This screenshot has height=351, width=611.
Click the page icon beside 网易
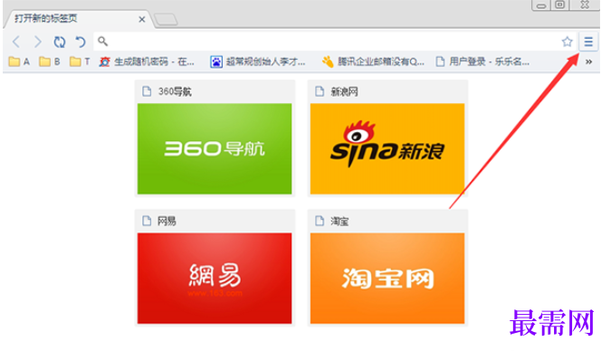click(147, 221)
